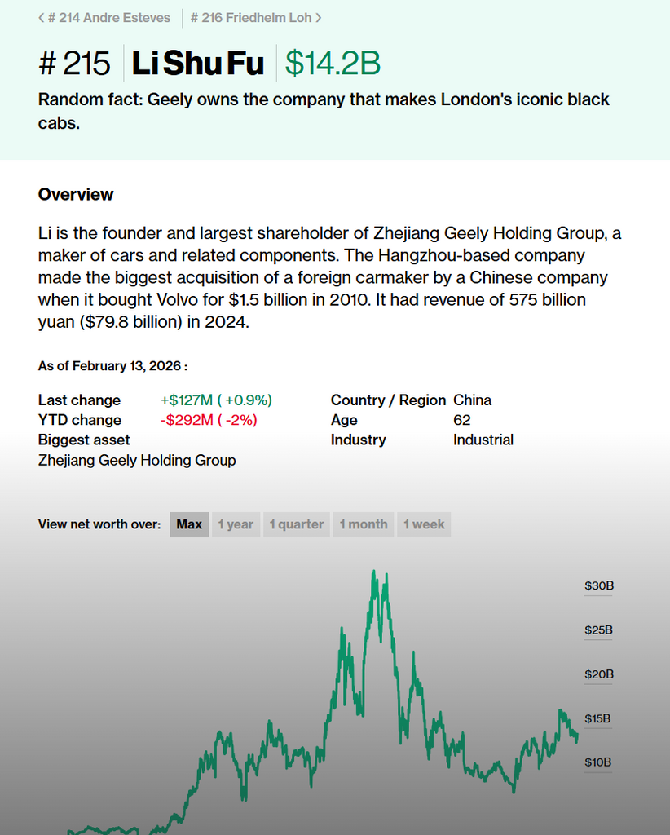Click Zhejiang Geely Holding Group under Biggest asset
Image resolution: width=670 pixels, height=835 pixels.
[x=137, y=460]
